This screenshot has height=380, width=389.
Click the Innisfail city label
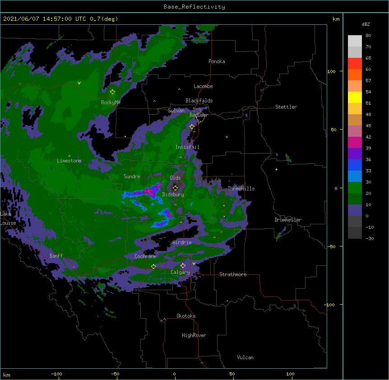click(x=187, y=147)
